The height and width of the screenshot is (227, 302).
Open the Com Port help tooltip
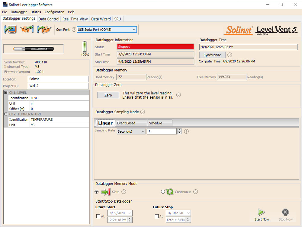(74, 30)
